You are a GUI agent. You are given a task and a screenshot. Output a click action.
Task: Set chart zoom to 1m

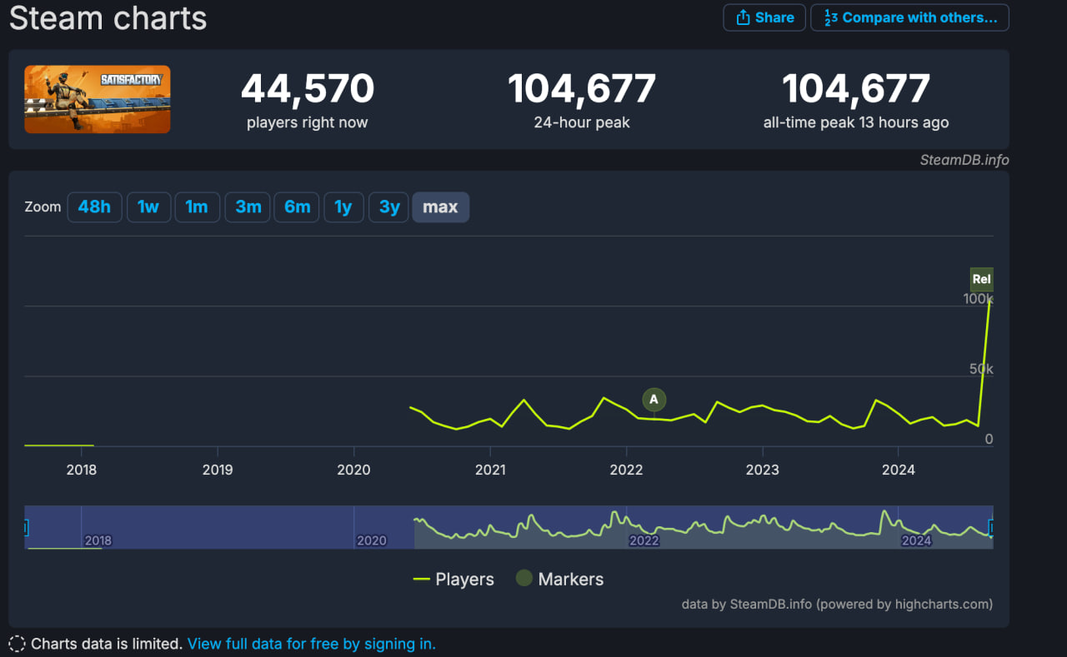click(197, 207)
